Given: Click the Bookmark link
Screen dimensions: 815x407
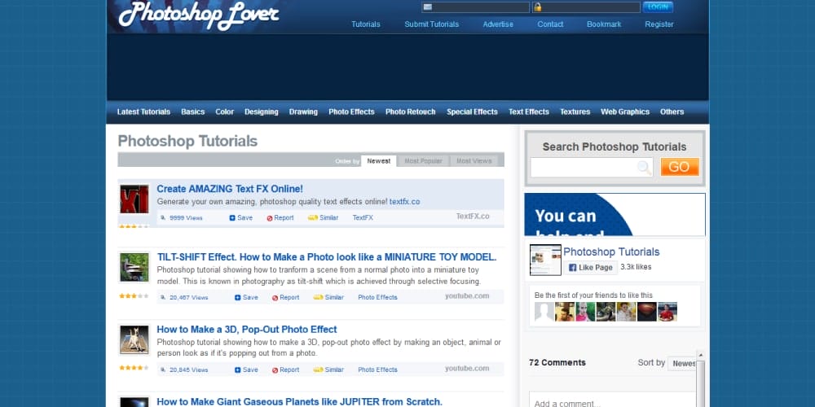Looking at the screenshot, I should click(x=604, y=24).
